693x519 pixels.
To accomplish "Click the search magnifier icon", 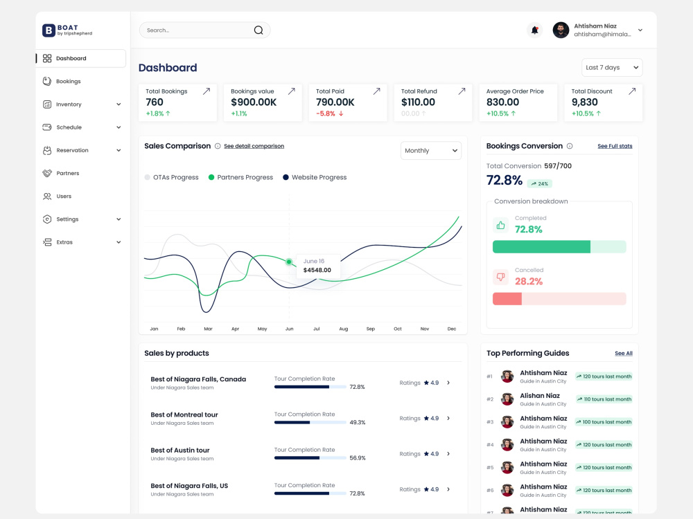I will (x=258, y=30).
